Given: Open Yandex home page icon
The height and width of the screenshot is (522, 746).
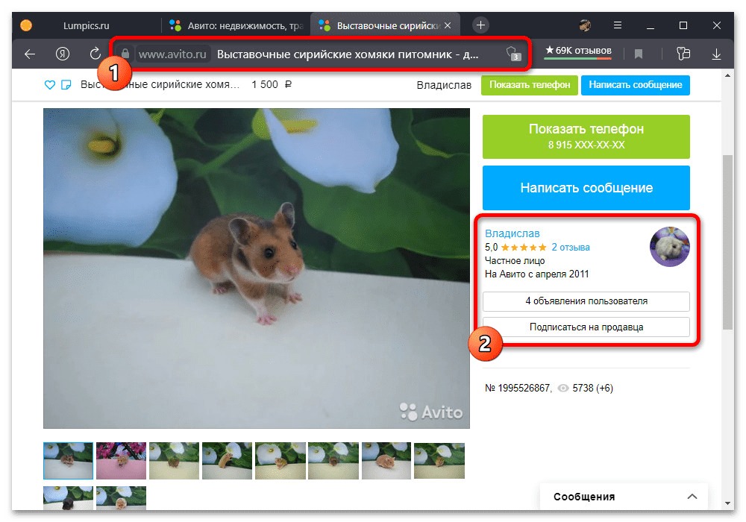Looking at the screenshot, I should 63,54.
